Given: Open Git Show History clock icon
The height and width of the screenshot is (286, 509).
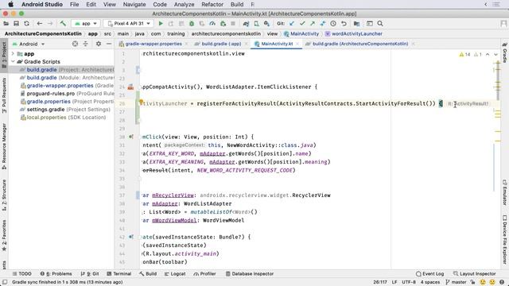Looking at the screenshot, I should tap(333, 24).
